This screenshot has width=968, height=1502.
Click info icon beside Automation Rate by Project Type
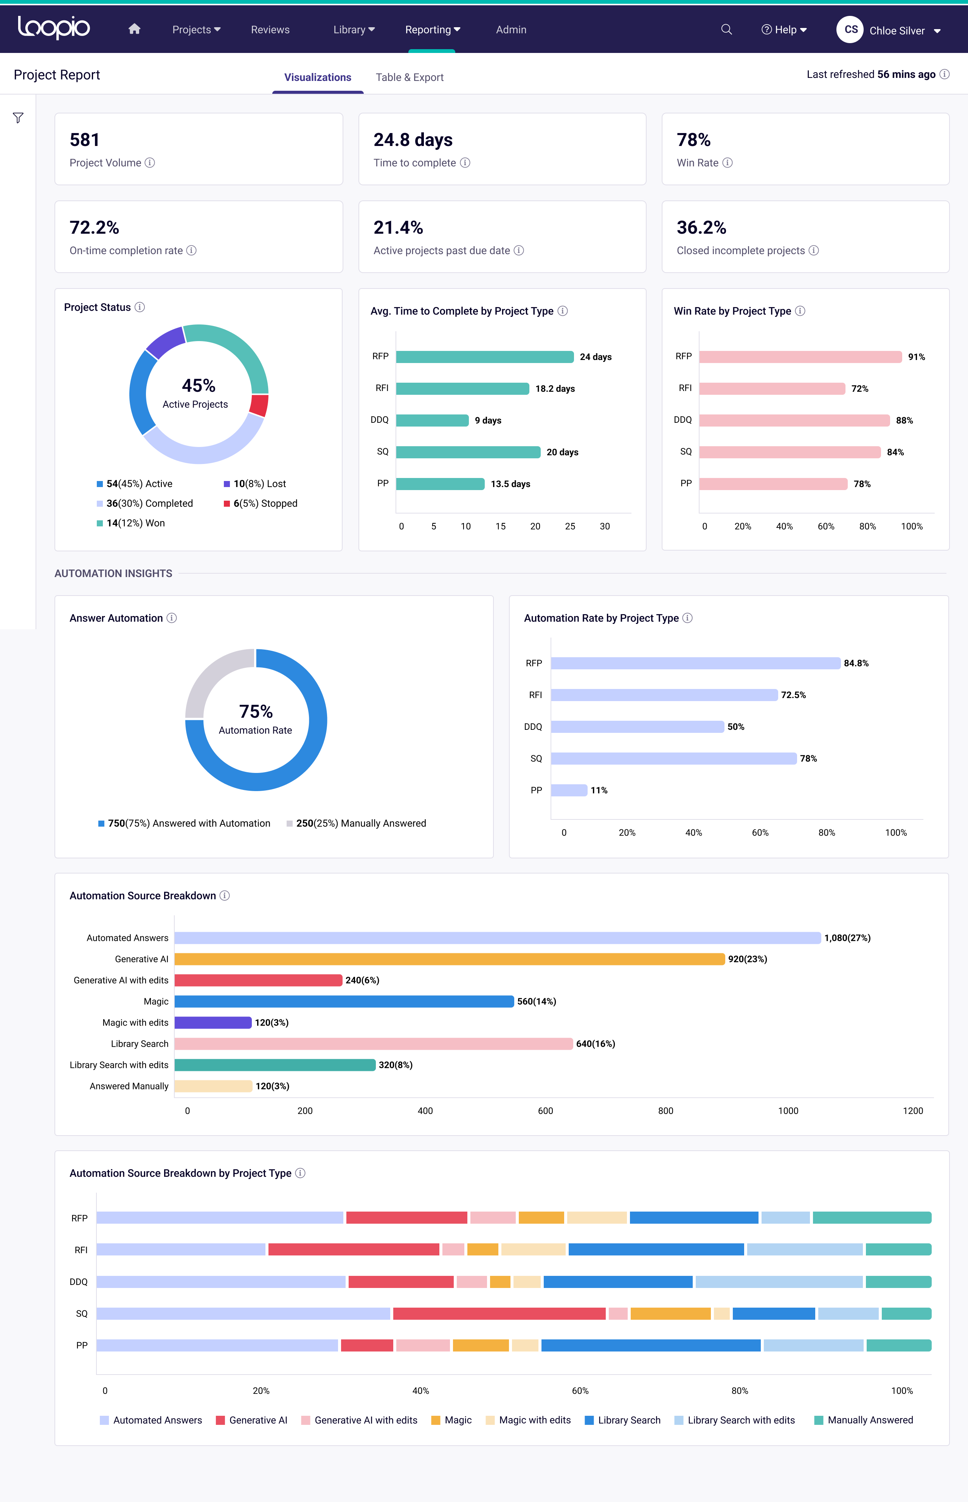pos(688,618)
